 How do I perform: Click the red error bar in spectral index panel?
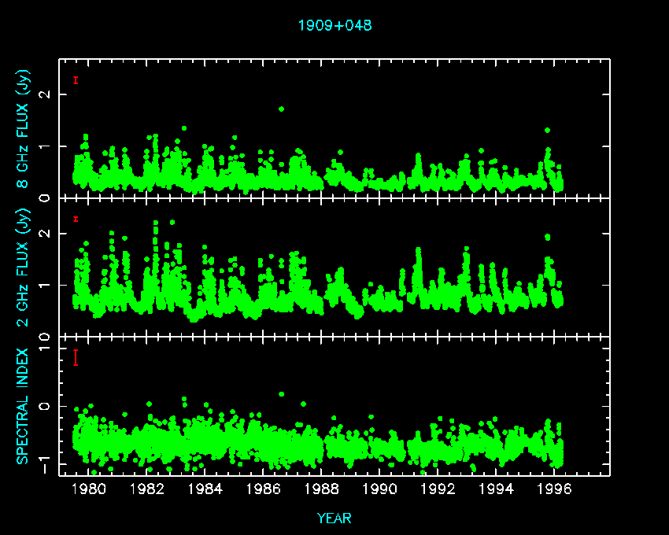click(x=75, y=357)
